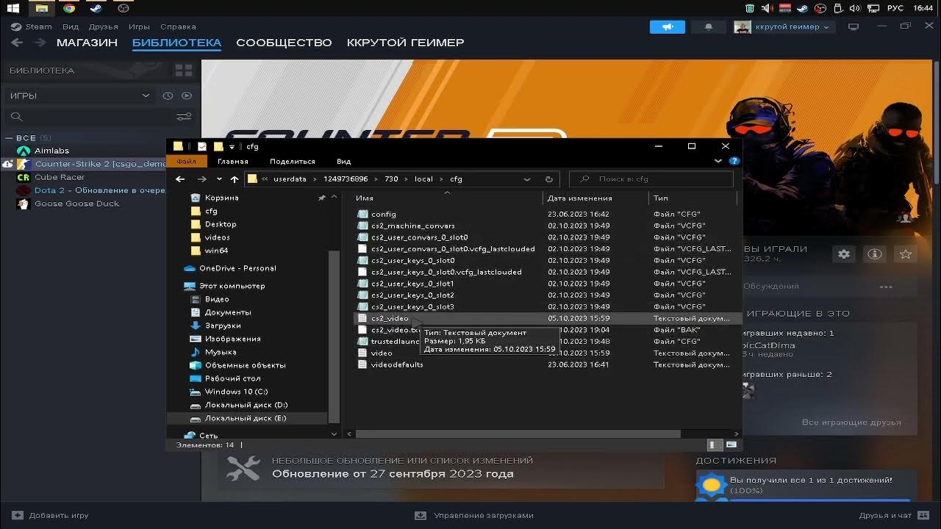Click the RUS language indicator
Screen dimensions: 941x529
(895, 8)
